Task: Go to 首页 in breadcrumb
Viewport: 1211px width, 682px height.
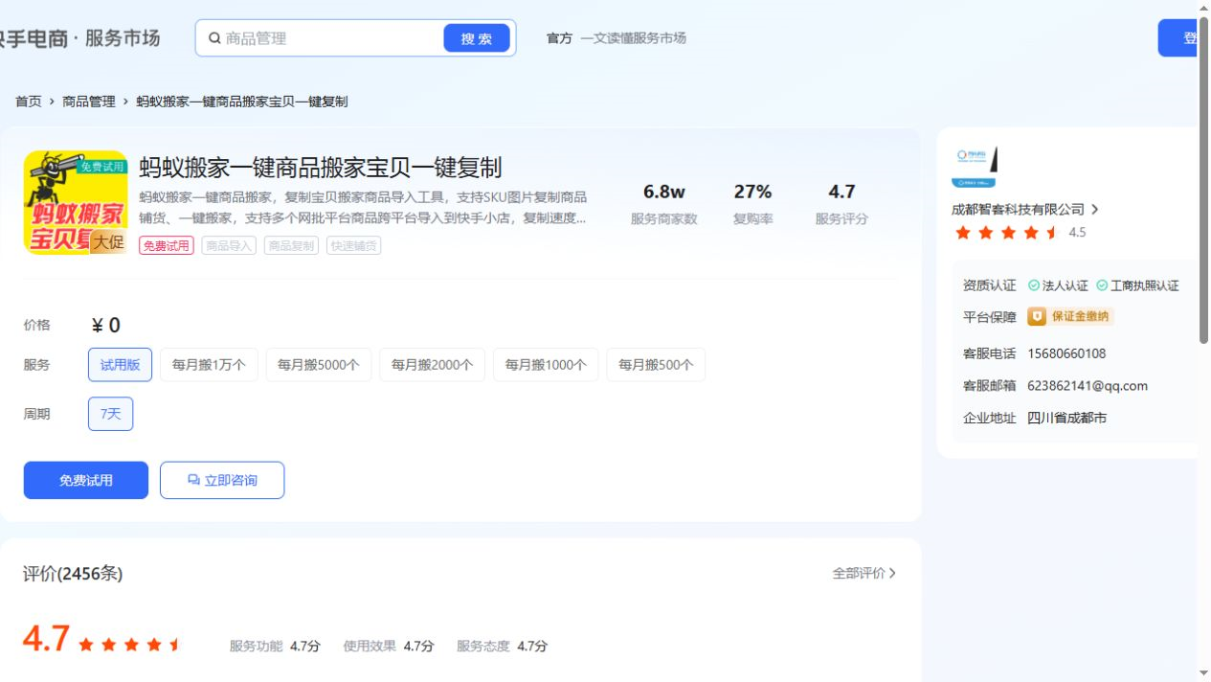Action: [x=29, y=102]
